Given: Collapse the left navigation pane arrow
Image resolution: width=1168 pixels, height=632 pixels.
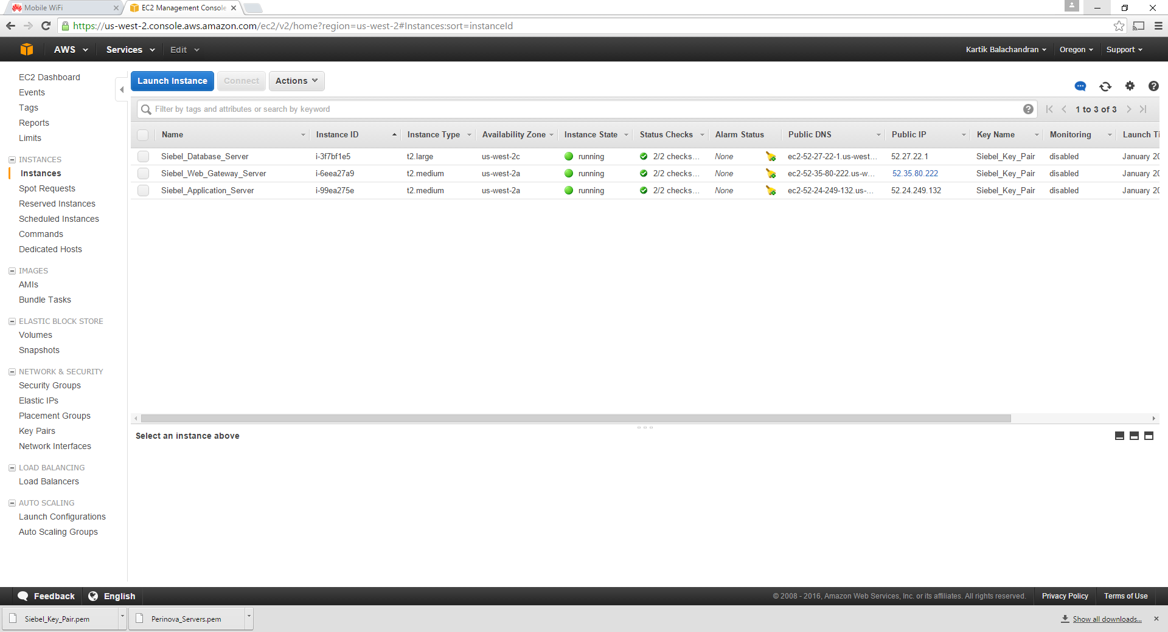Looking at the screenshot, I should (122, 90).
